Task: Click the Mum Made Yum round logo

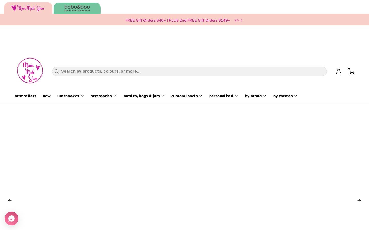Action: tap(30, 71)
